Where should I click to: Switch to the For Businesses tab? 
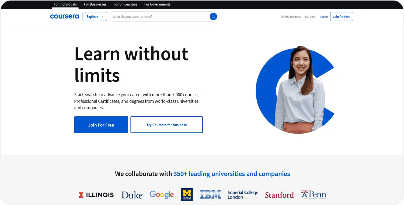coord(95,4)
